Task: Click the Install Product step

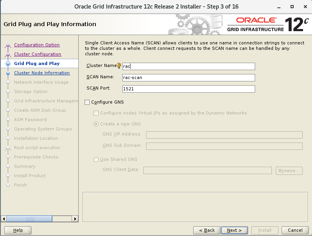Action: point(30,176)
